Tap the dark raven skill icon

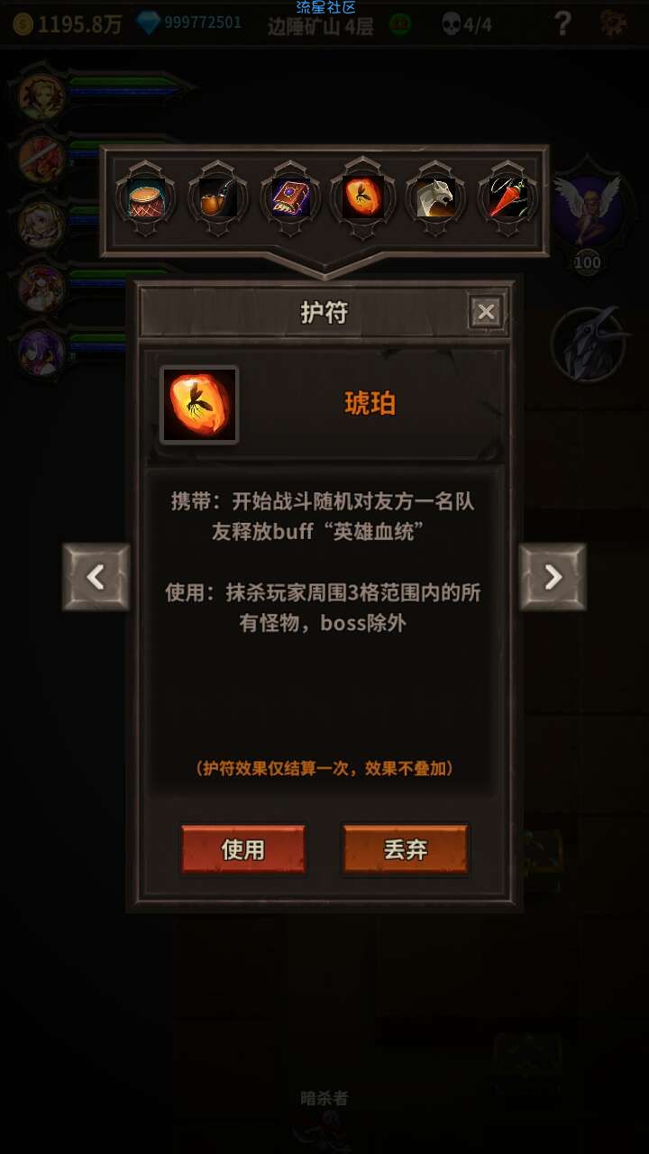pos(589,344)
